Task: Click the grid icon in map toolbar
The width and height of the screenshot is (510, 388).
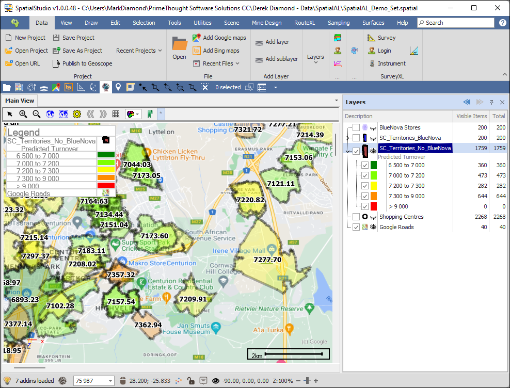Action: pos(116,114)
